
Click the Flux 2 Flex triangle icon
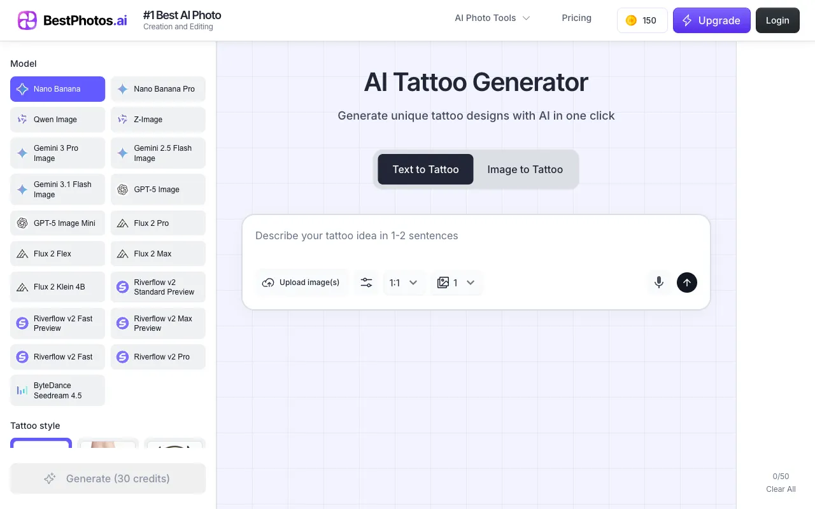tap(22, 254)
